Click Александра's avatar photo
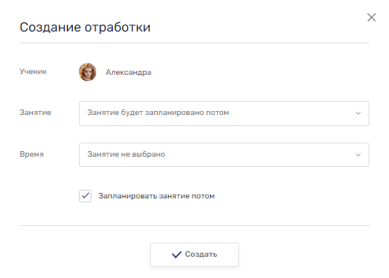 pyautogui.click(x=87, y=72)
